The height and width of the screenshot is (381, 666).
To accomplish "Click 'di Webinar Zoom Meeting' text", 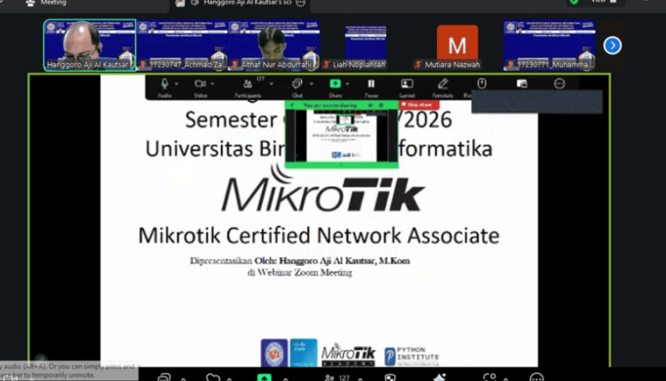I will pyautogui.click(x=300, y=273).
